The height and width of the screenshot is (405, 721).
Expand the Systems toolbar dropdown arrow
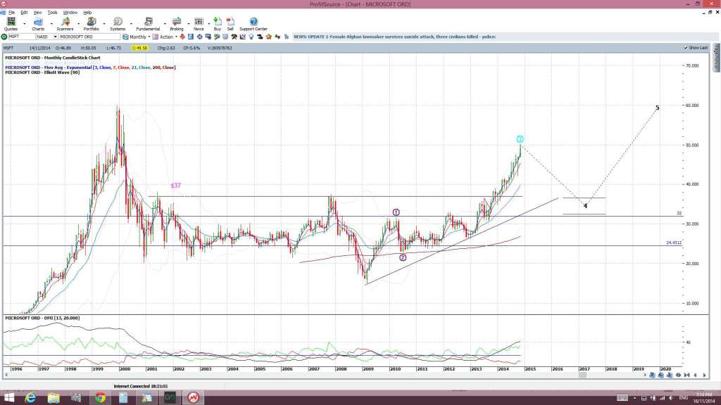(131, 24)
